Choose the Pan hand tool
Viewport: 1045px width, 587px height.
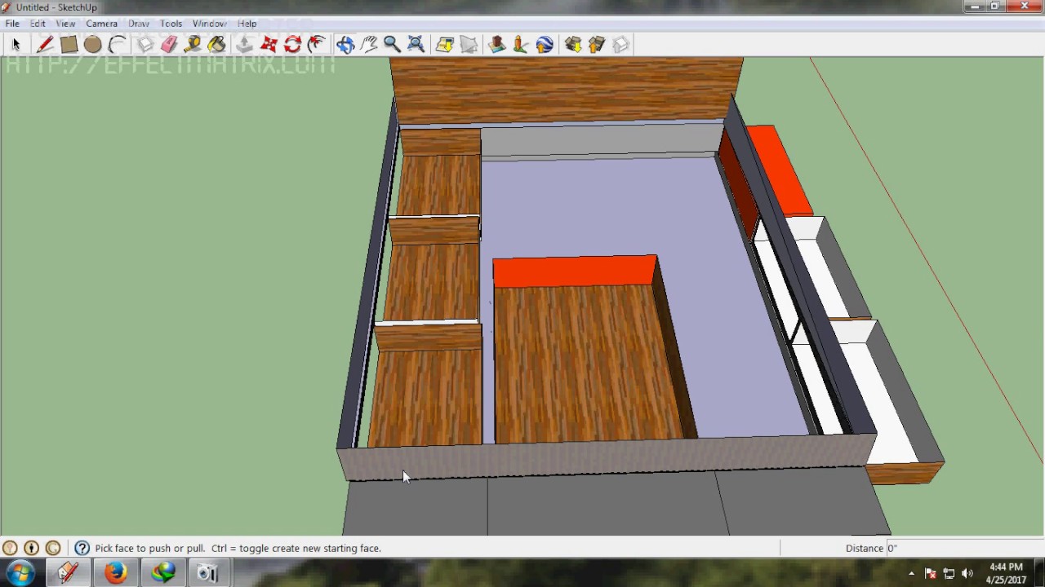pos(369,44)
